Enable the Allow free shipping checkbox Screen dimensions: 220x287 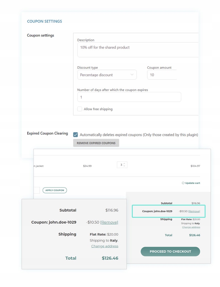click(x=80, y=109)
